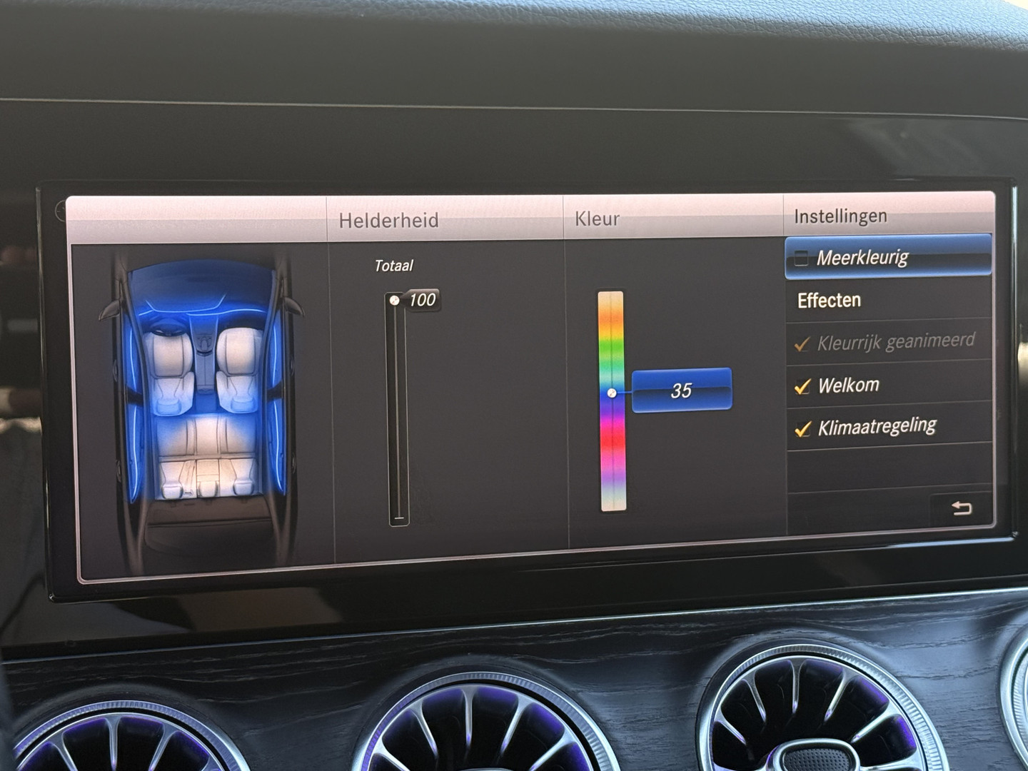
Task: Tick the Meerkleurig checkbox
Action: click(x=801, y=258)
